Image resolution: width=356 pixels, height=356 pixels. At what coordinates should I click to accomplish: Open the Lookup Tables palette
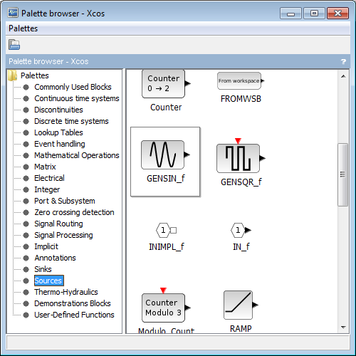pyautogui.click(x=58, y=132)
